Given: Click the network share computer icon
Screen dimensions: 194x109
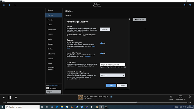Looking at the screenshot, I should 67,35.
